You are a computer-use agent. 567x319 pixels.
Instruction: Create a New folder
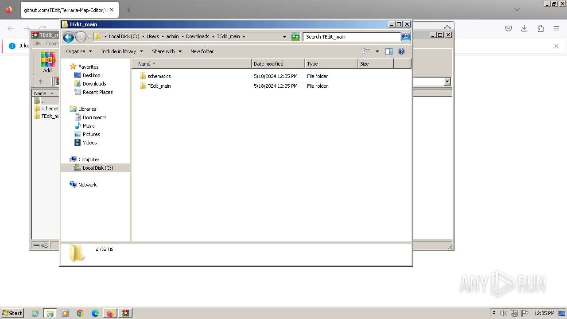[x=202, y=51]
